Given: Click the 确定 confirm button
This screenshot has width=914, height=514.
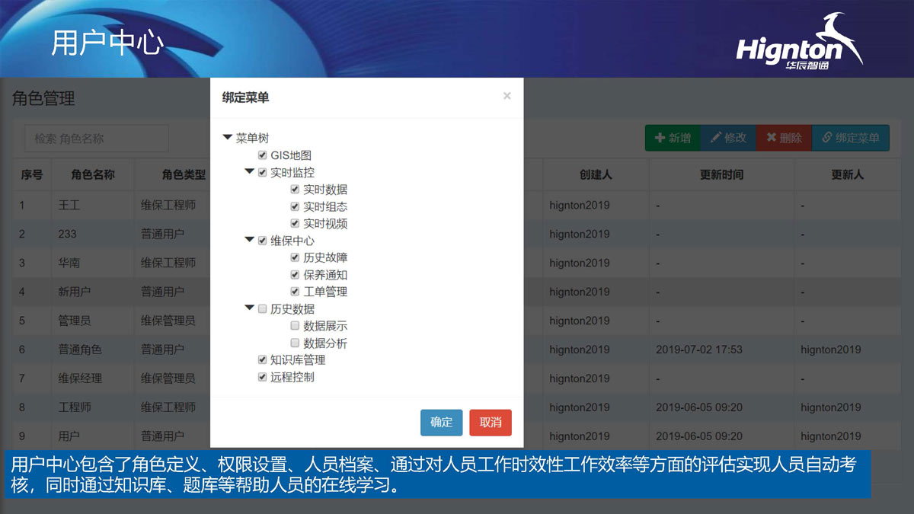Looking at the screenshot, I should [441, 423].
